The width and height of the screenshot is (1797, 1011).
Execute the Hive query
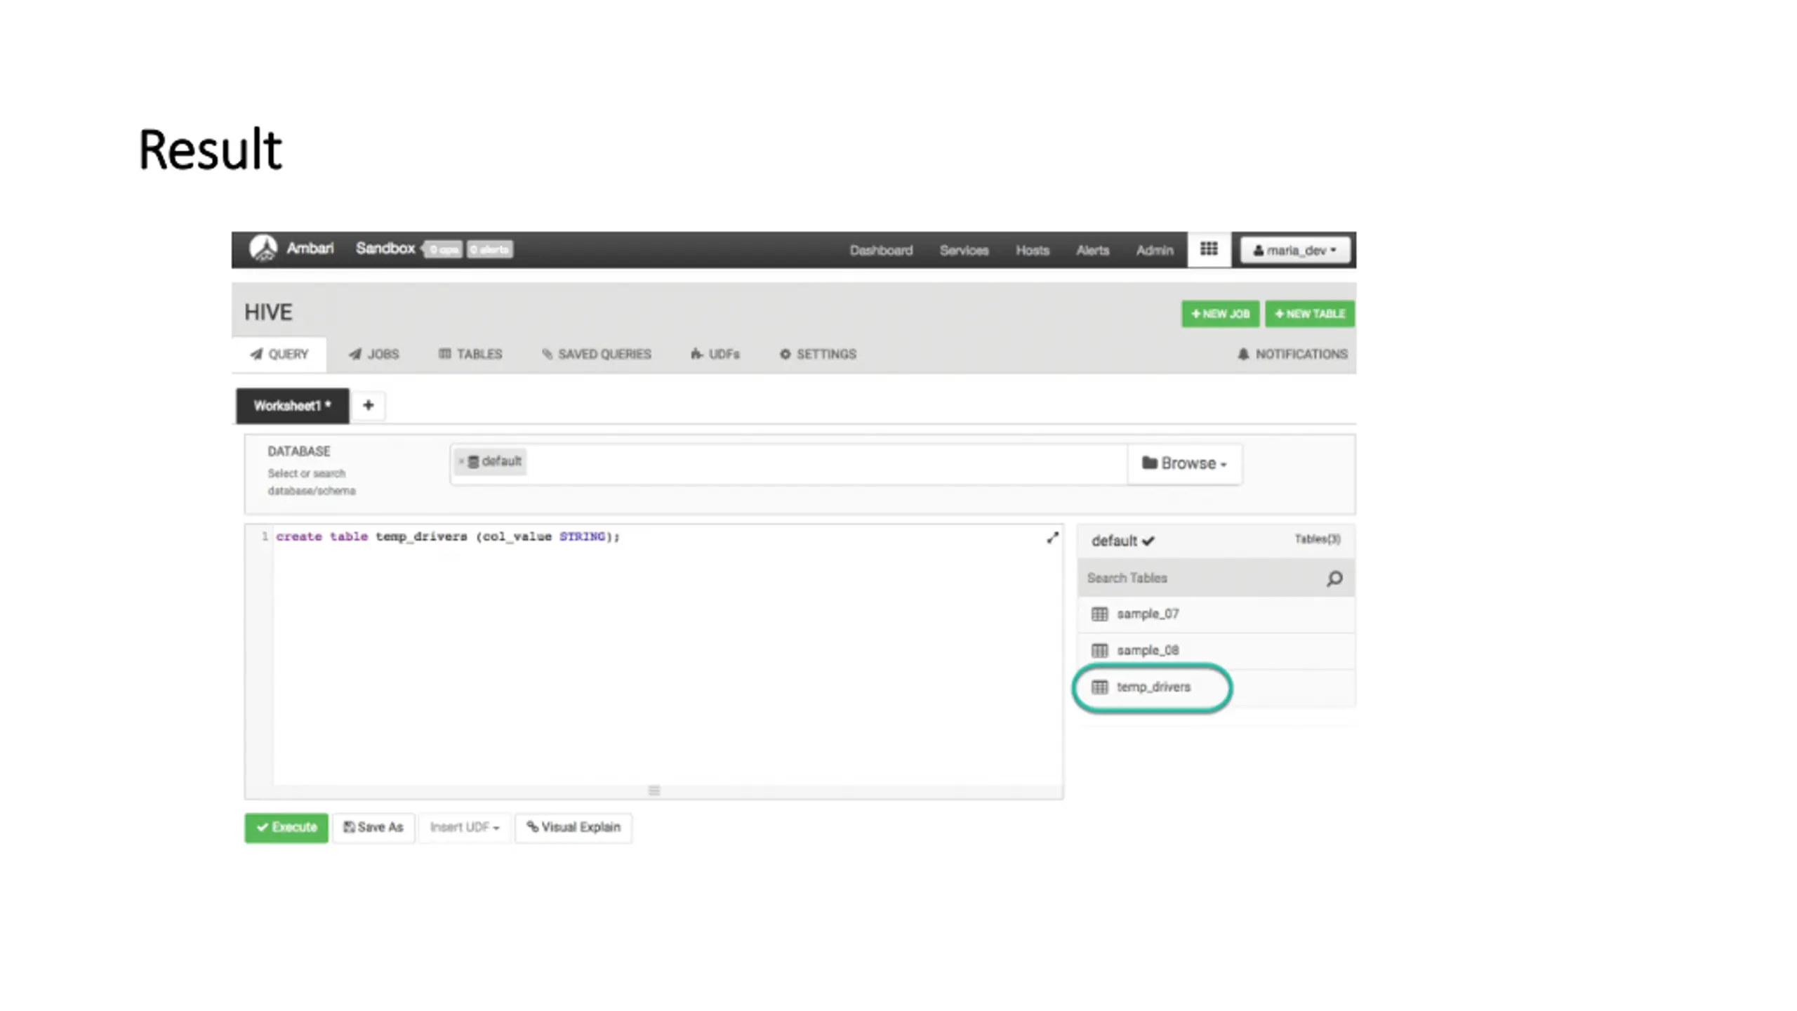click(286, 828)
